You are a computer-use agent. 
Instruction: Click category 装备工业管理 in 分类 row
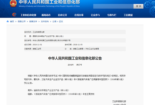(x=78, y=49)
